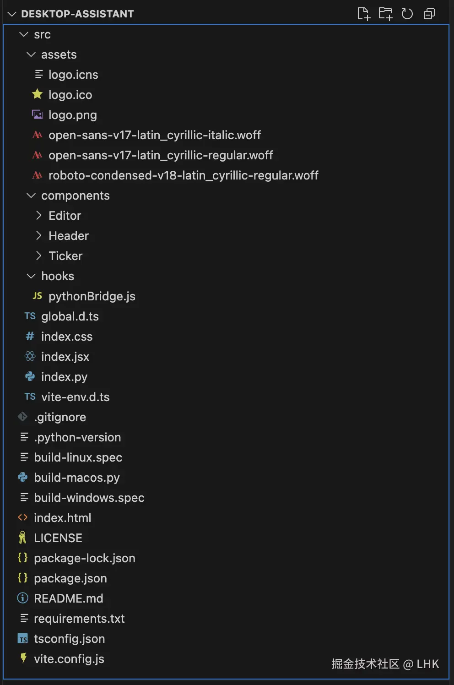Open the build-windows.spec file
Screen dimensions: 454x685
point(89,498)
